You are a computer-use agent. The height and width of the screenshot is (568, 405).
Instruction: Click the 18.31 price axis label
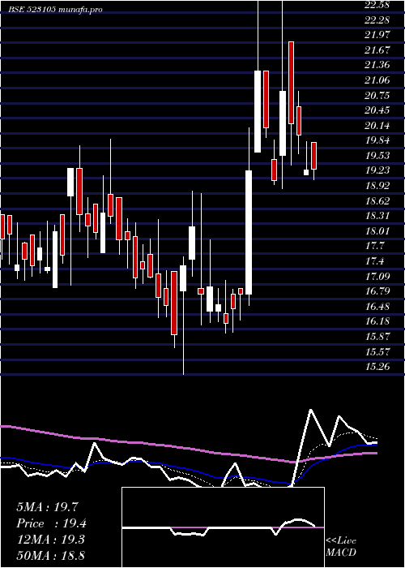[377, 216]
